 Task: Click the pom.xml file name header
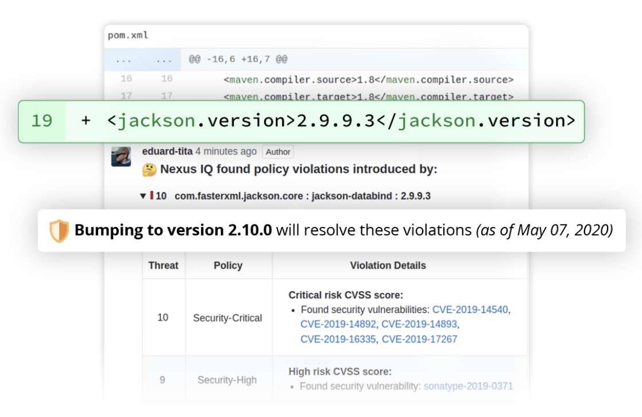point(128,36)
